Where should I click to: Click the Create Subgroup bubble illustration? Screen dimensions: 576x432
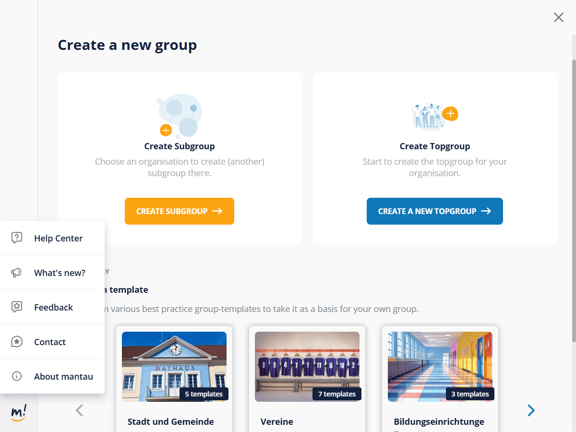[180, 116]
